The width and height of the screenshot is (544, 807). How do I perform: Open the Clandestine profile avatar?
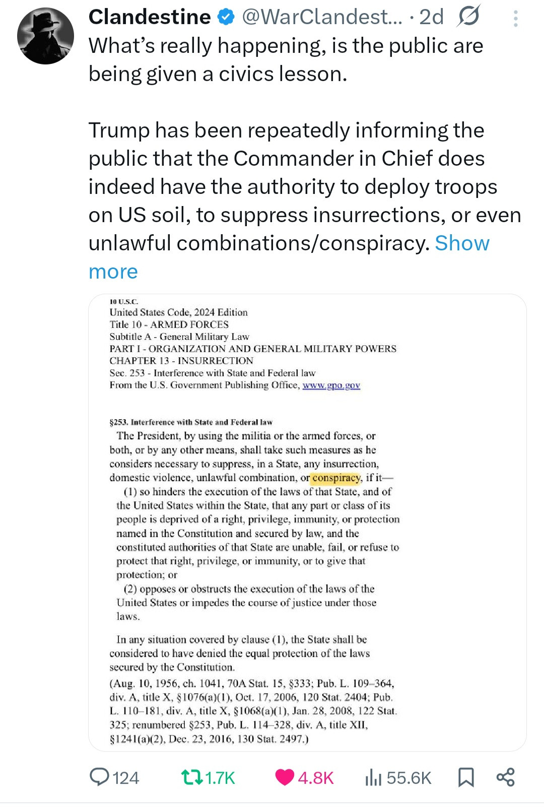(45, 36)
